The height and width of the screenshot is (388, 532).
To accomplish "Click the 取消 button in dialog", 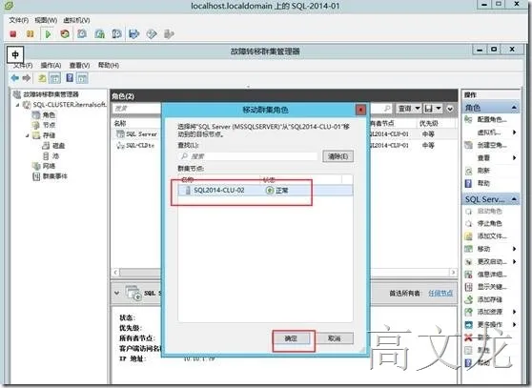I will [x=335, y=338].
